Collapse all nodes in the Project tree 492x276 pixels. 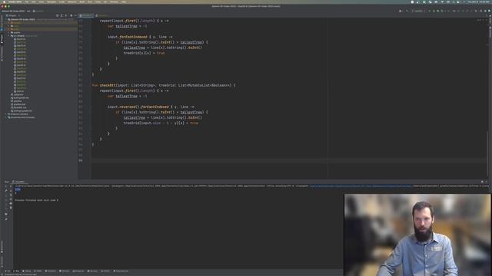point(66,15)
